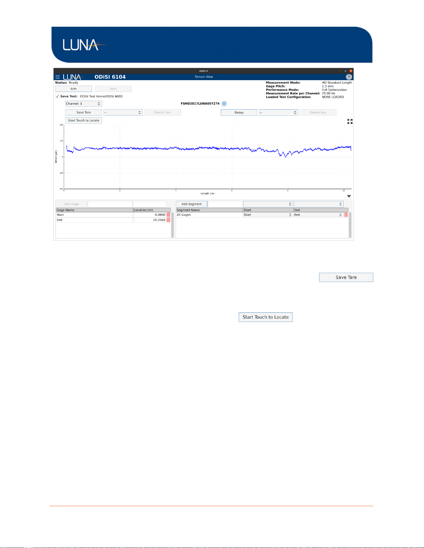Click the enlarged Start Touch to Locate button on page
Image resolution: width=424 pixels, height=548 pixels.
[x=265, y=317]
